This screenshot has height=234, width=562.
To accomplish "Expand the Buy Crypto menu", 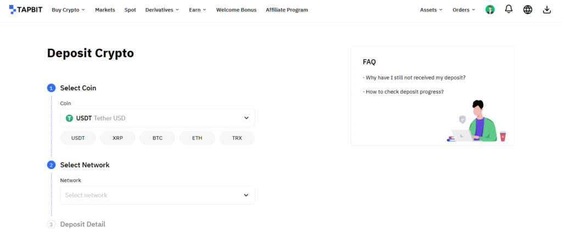I will click(68, 10).
